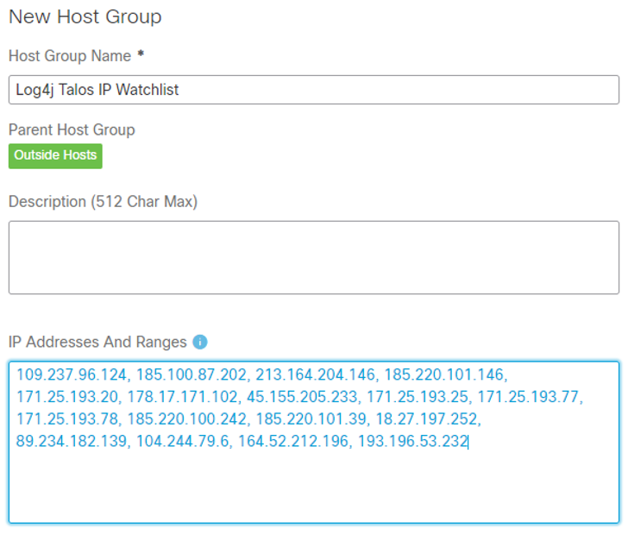Click the New Host Group heading
Screen dimensions: 628x535
pos(85,17)
